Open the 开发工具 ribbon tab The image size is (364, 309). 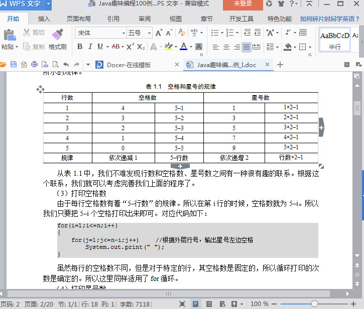tap(241, 19)
